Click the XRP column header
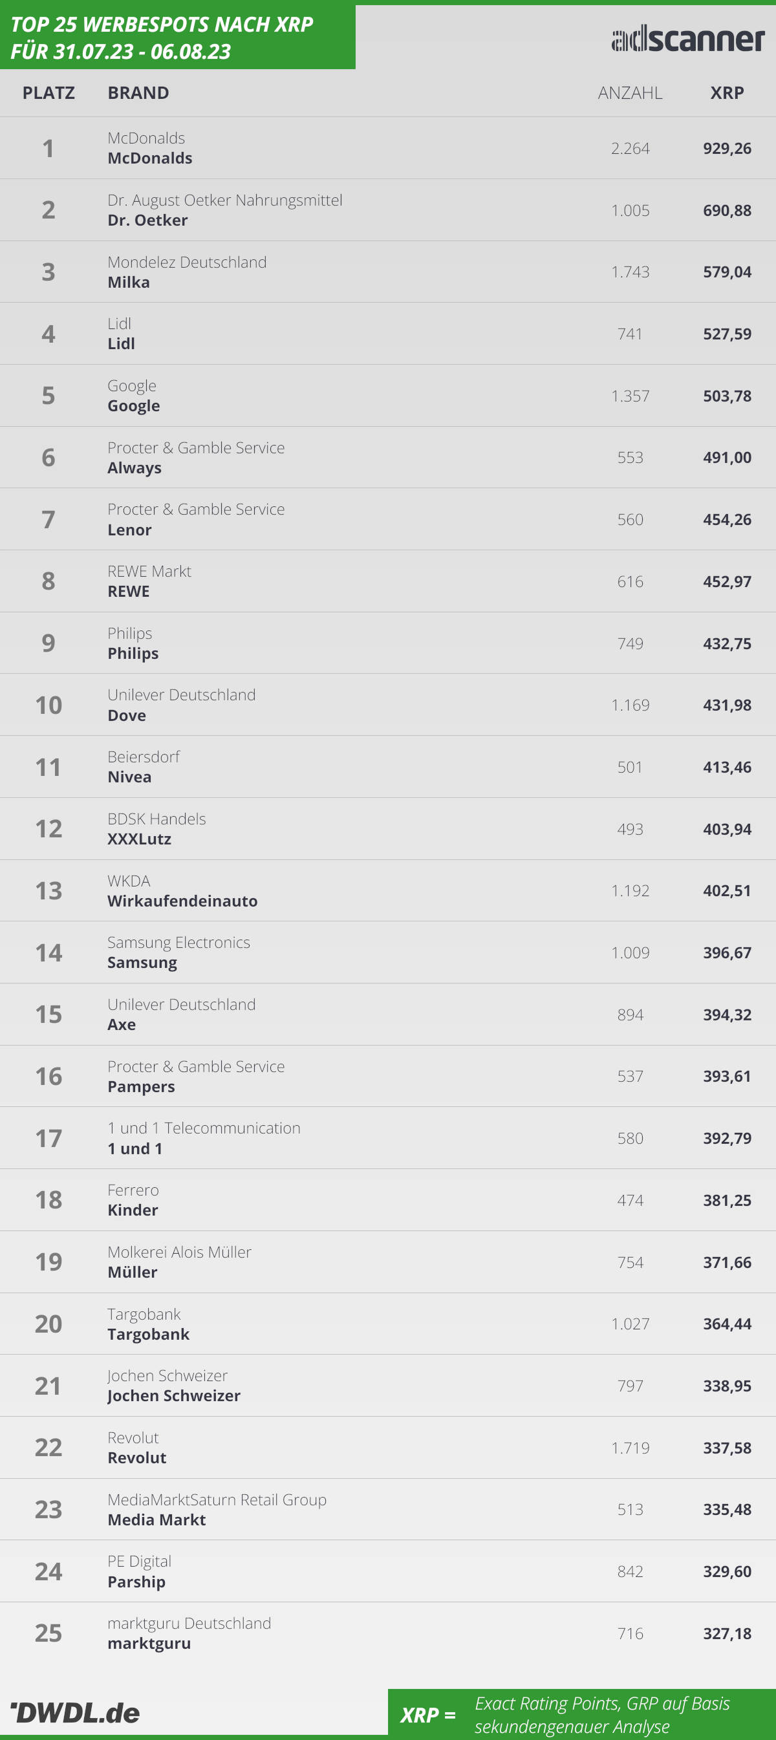The image size is (776, 1740). tap(727, 92)
